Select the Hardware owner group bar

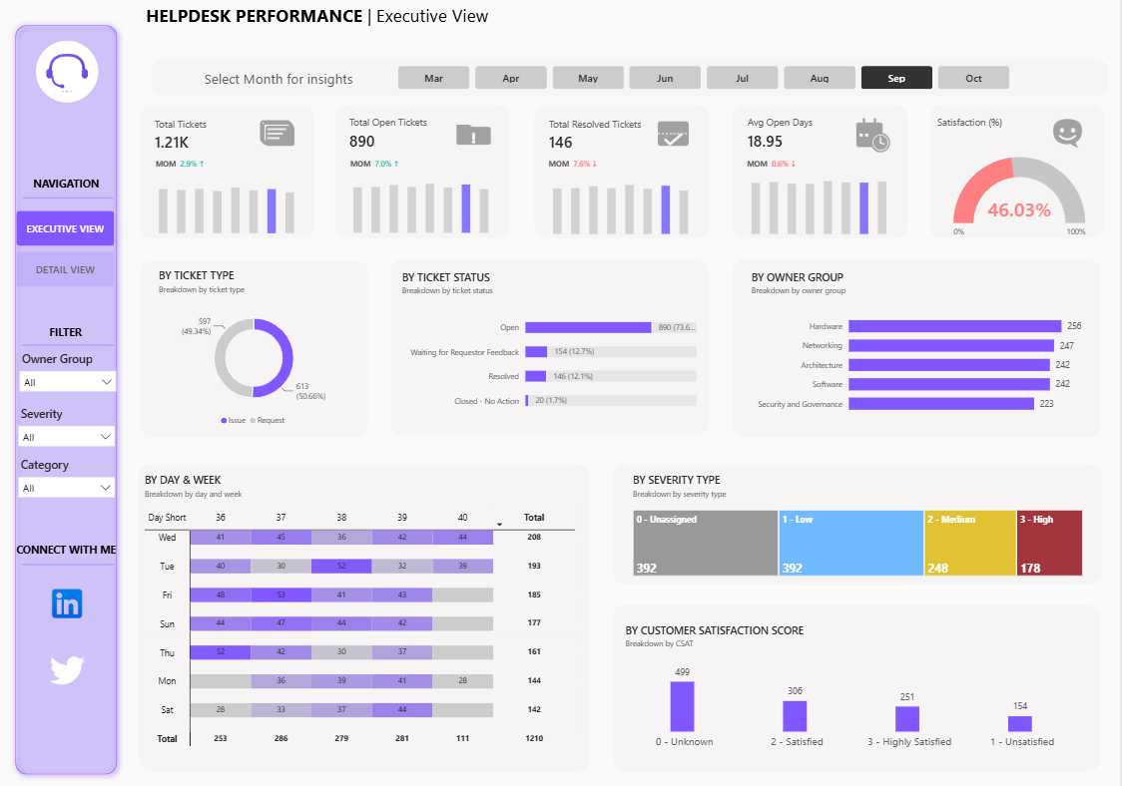954,326
